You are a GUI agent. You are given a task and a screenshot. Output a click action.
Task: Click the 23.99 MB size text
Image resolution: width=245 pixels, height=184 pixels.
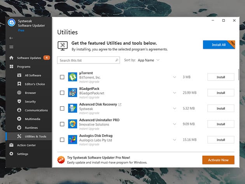(x=189, y=93)
